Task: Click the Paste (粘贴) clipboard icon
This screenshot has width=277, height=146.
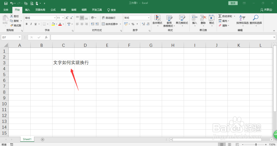Action: (5, 18)
